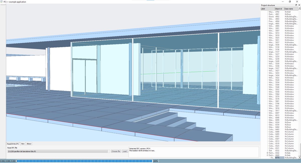Select tree row with object id 5337
The image size is (301, 163).
[x=279, y=68]
